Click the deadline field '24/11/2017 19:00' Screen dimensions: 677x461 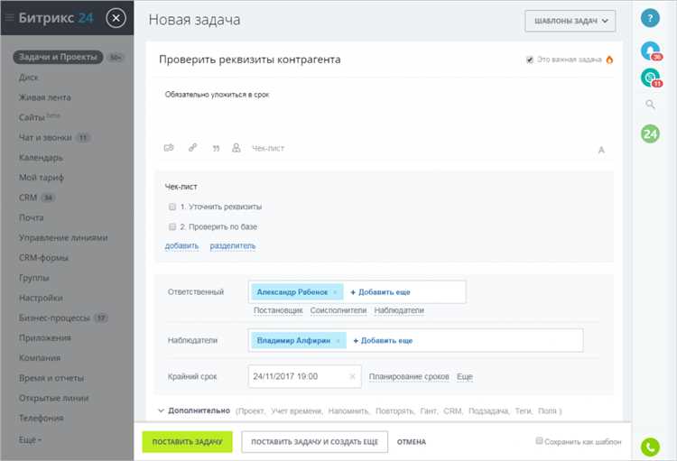[304, 376]
